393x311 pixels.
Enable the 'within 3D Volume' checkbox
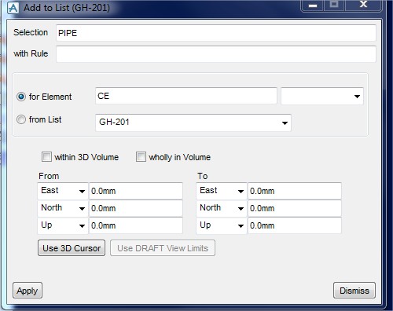46,157
